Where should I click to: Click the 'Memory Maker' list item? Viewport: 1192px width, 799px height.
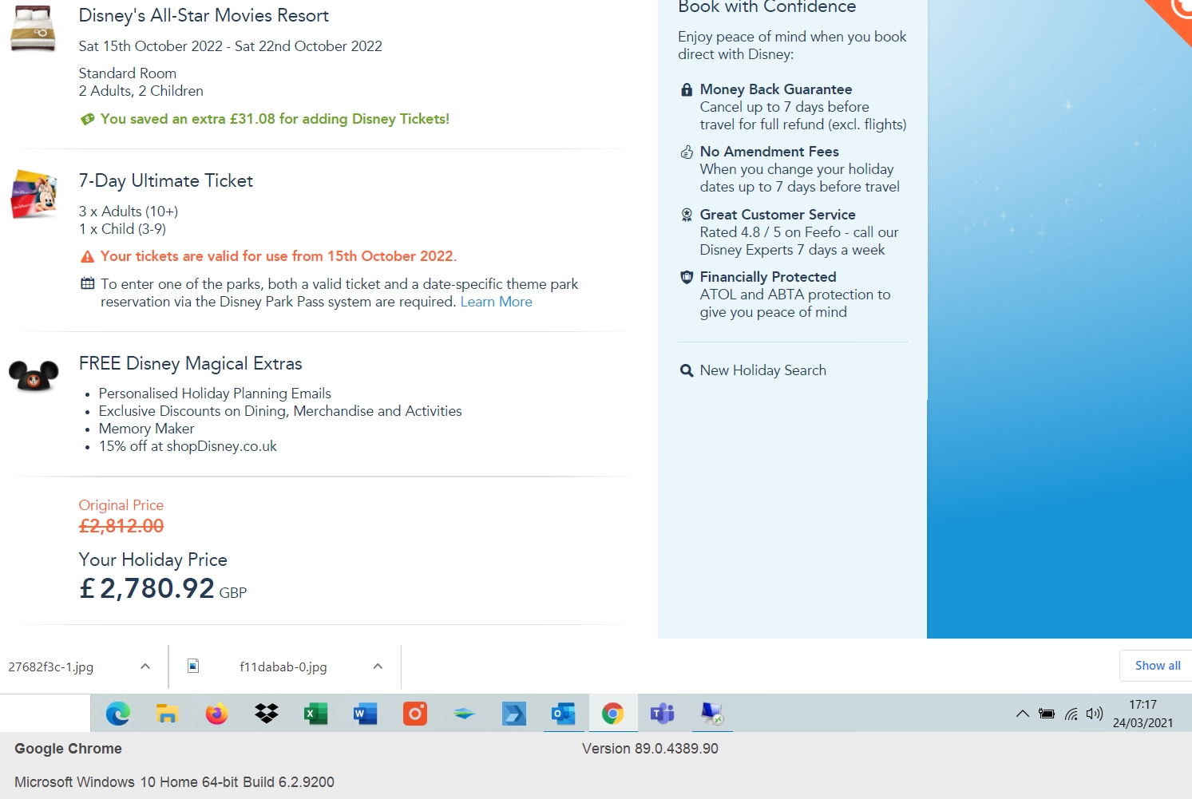point(147,429)
